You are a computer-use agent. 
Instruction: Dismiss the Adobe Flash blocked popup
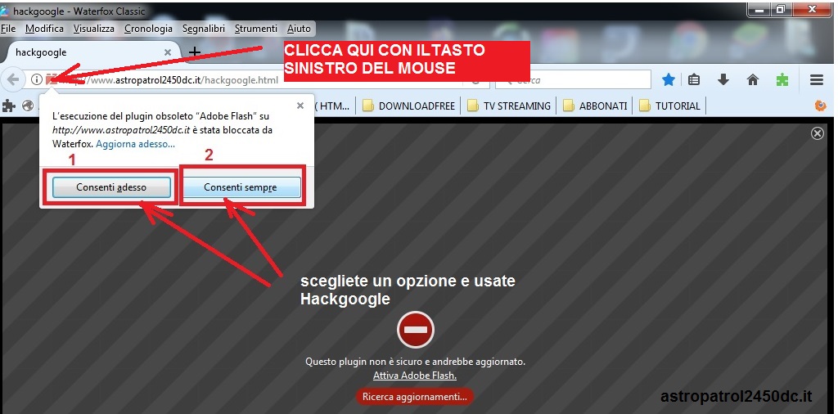tap(300, 106)
